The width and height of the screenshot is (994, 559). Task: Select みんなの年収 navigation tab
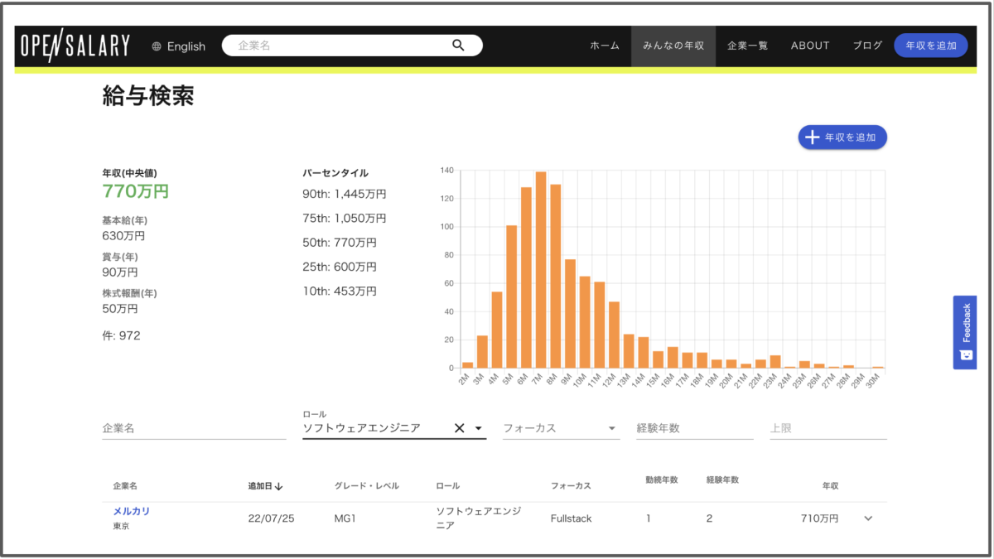click(x=673, y=46)
